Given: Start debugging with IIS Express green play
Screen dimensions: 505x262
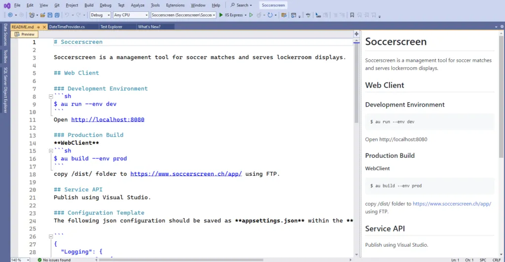Looking at the screenshot, I should coord(221,15).
